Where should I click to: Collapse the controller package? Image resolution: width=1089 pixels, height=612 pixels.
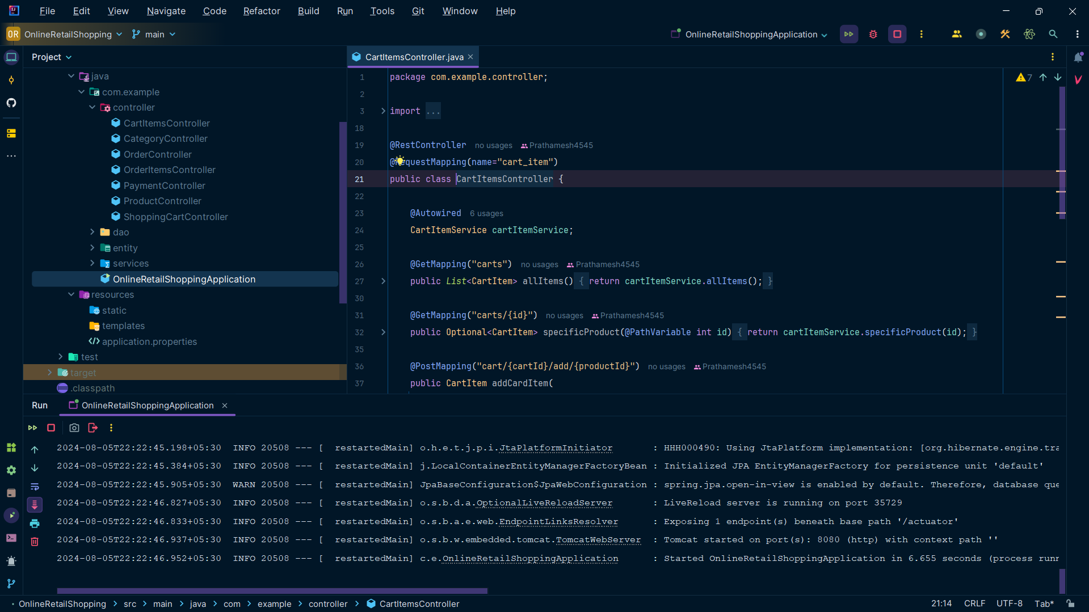(x=92, y=107)
